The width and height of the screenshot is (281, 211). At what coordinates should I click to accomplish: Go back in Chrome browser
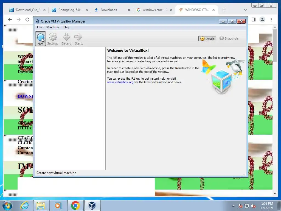[10, 20]
